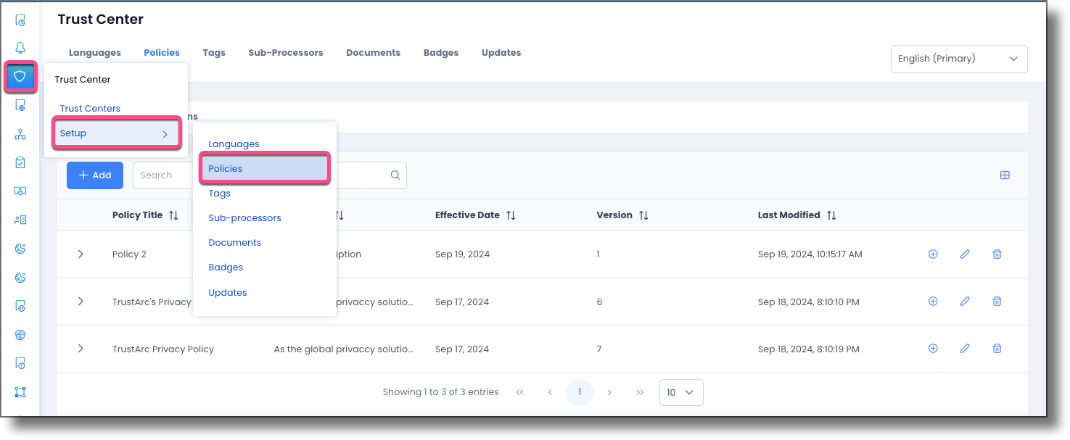Select Policies from the Setup submenu
The width and height of the screenshot is (1070, 440).
coord(226,168)
